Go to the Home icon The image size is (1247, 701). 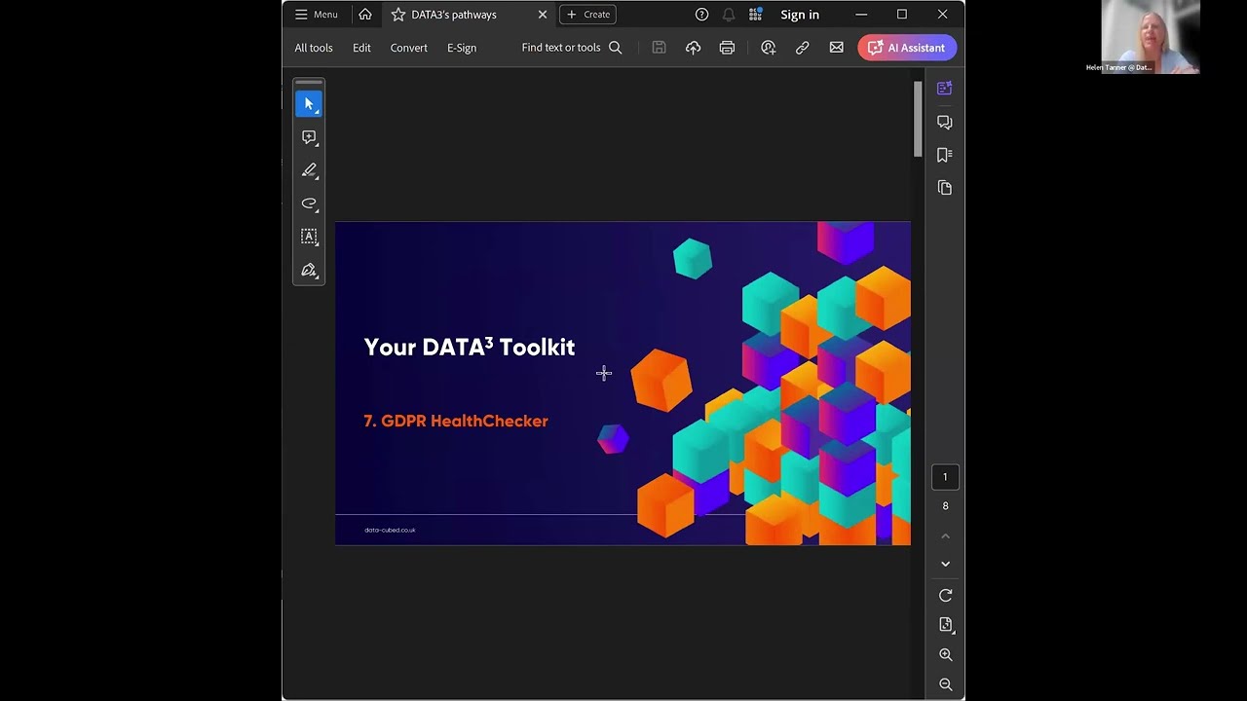[x=365, y=15]
